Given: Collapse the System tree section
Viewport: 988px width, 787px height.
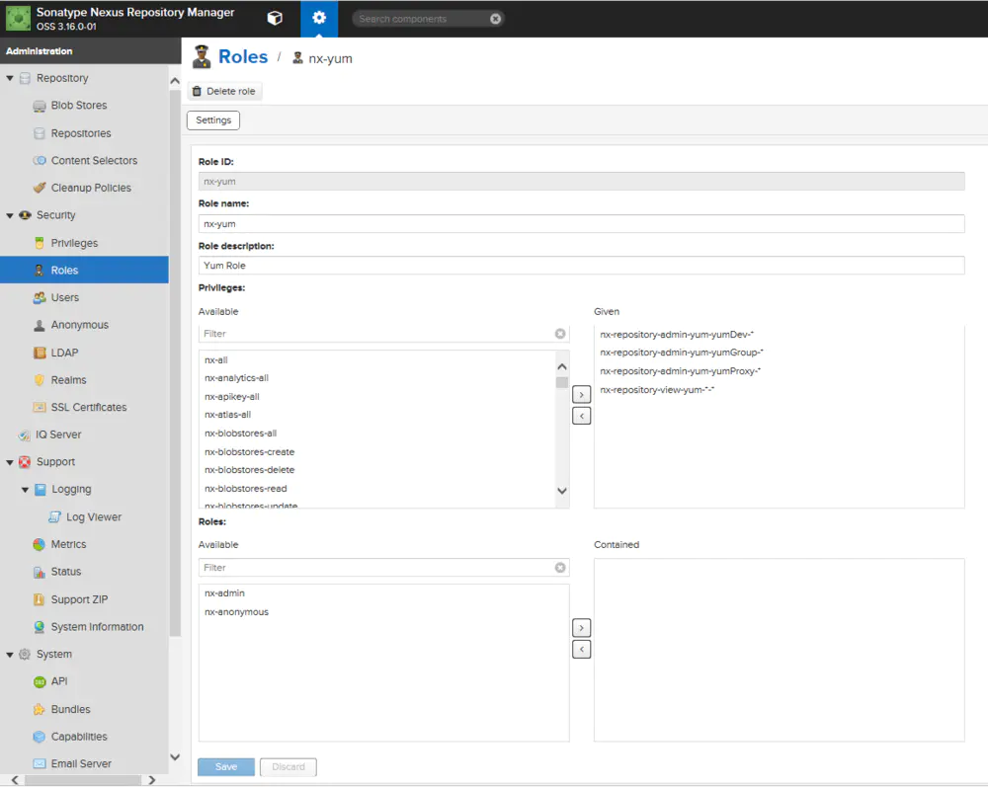Looking at the screenshot, I should 10,655.
